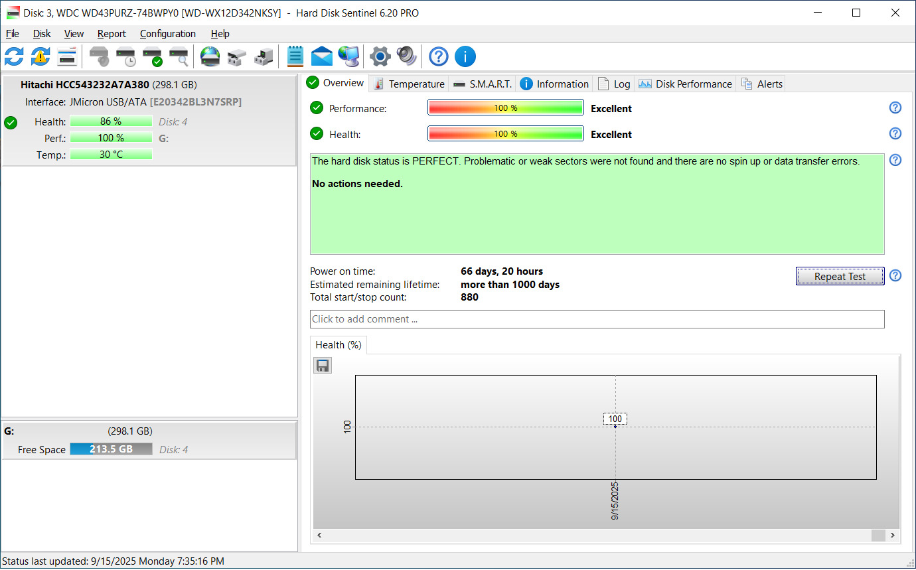
Task: Click graph scrollbar left arrow
Action: [x=319, y=535]
